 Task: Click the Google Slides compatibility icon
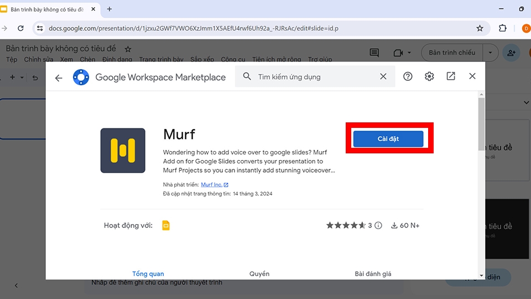(x=165, y=225)
